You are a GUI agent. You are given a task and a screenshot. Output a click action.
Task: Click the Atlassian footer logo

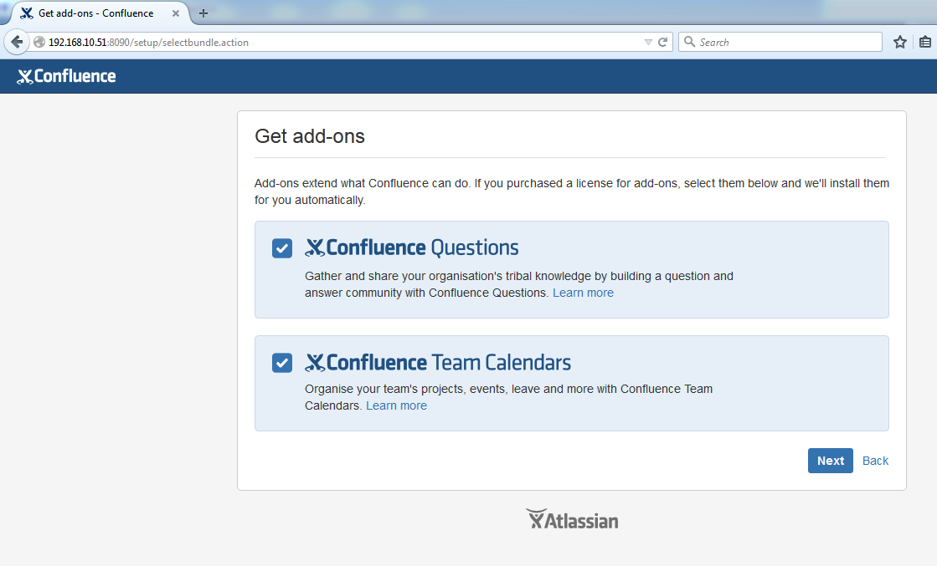[572, 519]
